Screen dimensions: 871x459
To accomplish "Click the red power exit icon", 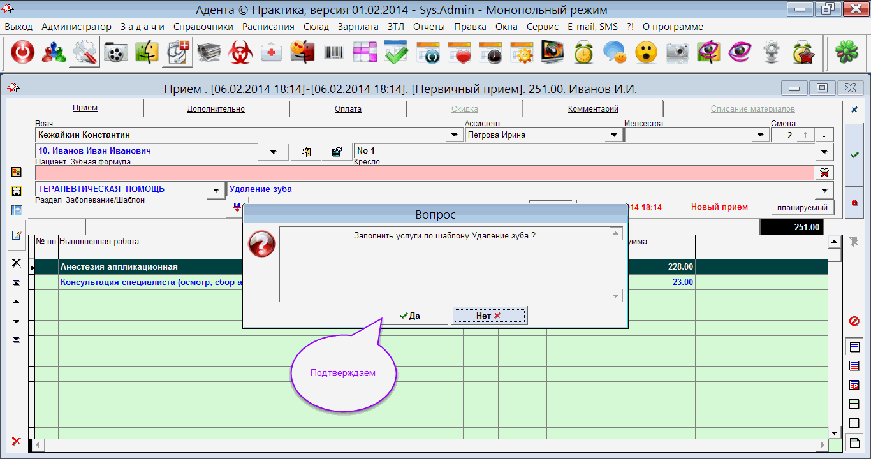I will point(22,53).
